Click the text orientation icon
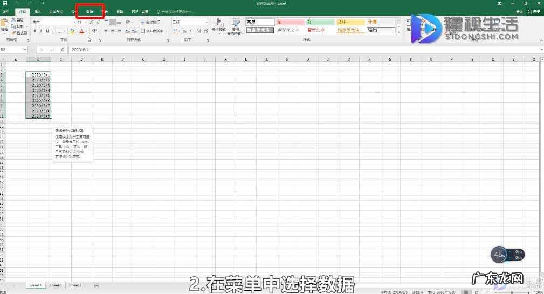The height and width of the screenshot is (294, 544). click(x=128, y=22)
